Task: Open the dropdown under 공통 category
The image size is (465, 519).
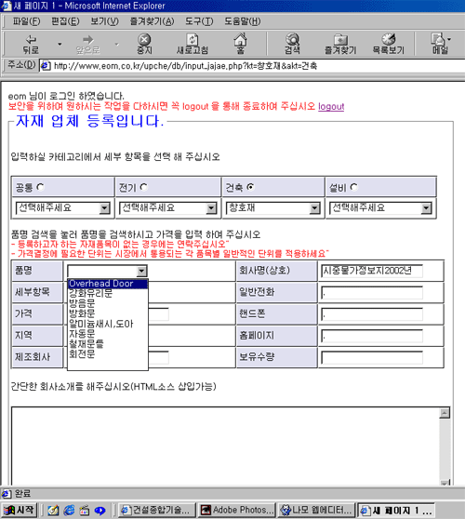Action: (x=63, y=208)
